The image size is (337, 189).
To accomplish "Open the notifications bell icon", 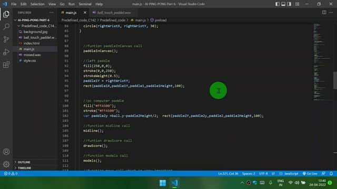I will coord(331,174).
